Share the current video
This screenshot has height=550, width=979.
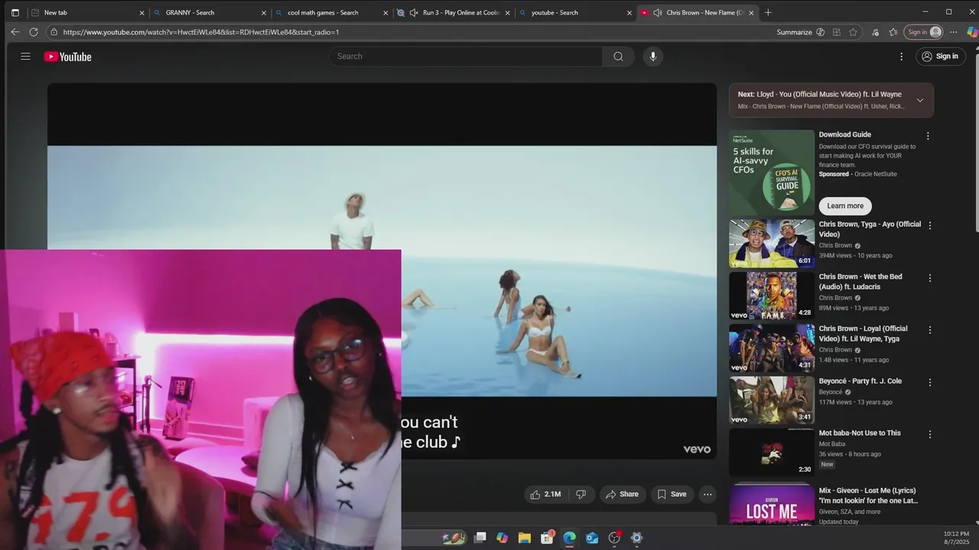(x=622, y=494)
